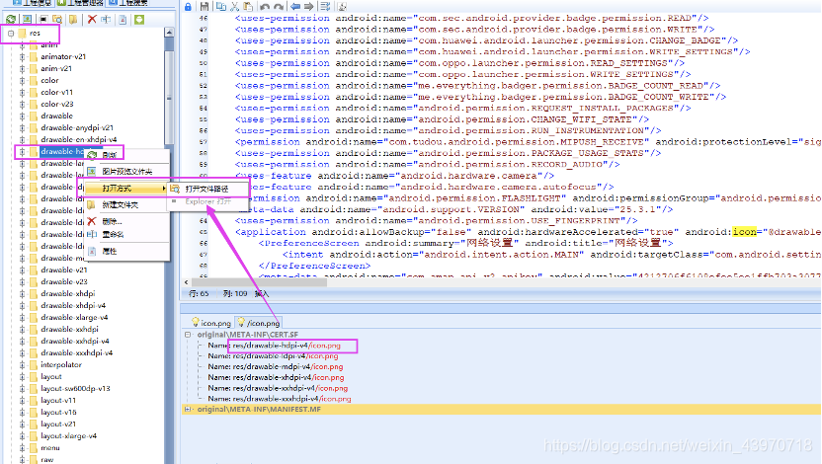The width and height of the screenshot is (822, 464).
Task: Click the open file path toolbar icon
Action: click(x=57, y=20)
